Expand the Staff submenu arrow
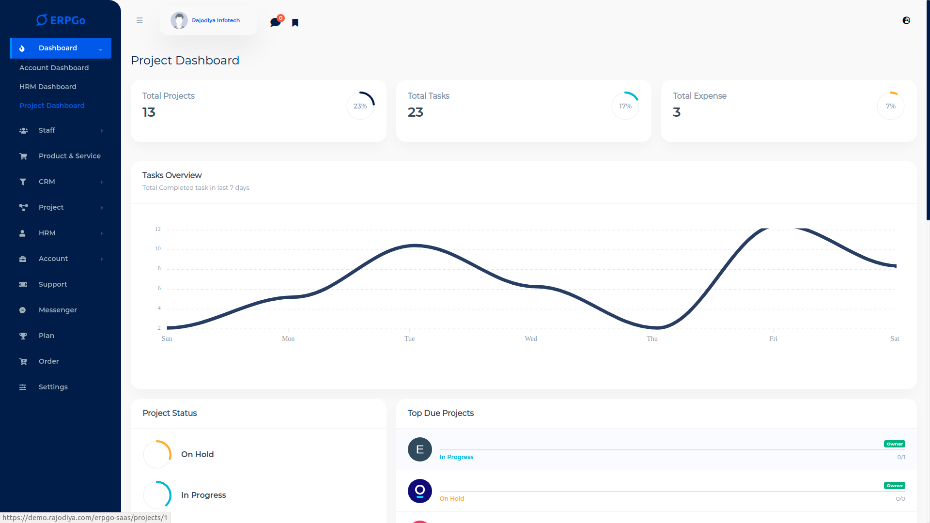Screen dimensions: 930x523 pos(102,131)
